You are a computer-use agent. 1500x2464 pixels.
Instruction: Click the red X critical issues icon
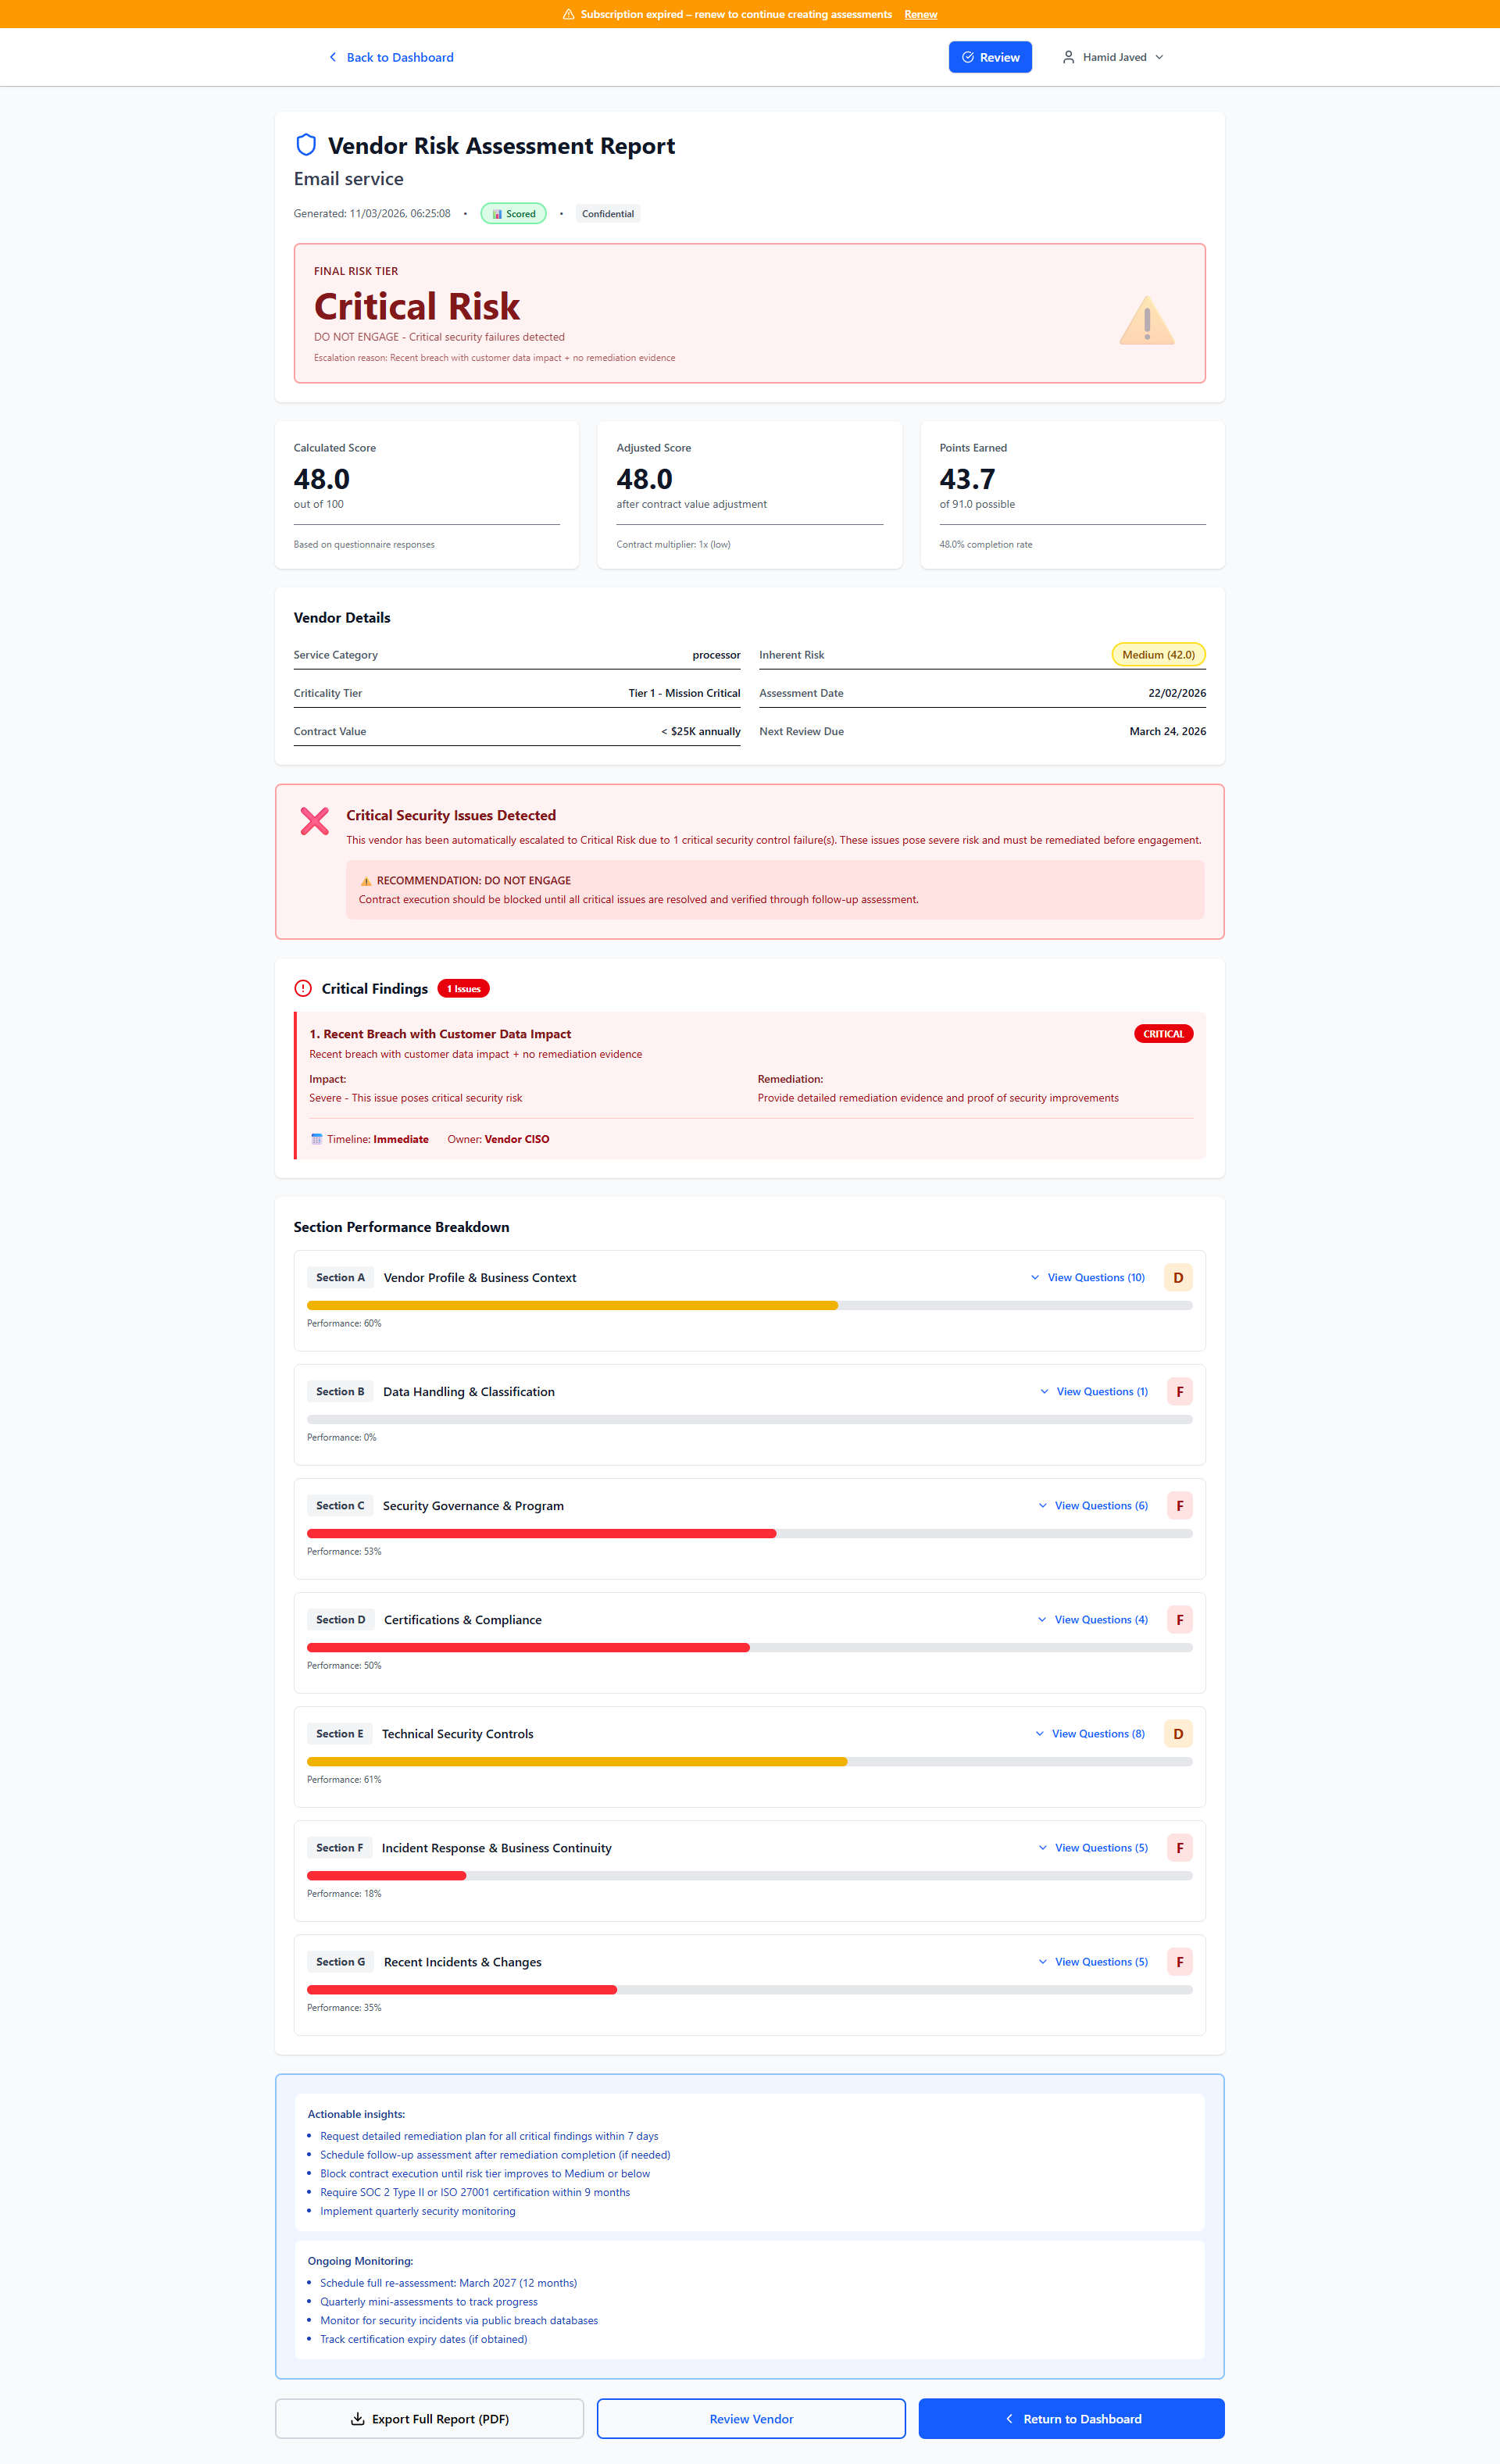pos(315,821)
